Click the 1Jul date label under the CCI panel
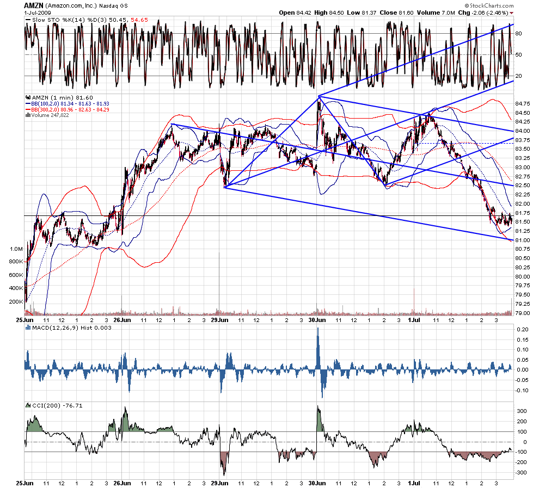The image size is (539, 488). [414, 483]
